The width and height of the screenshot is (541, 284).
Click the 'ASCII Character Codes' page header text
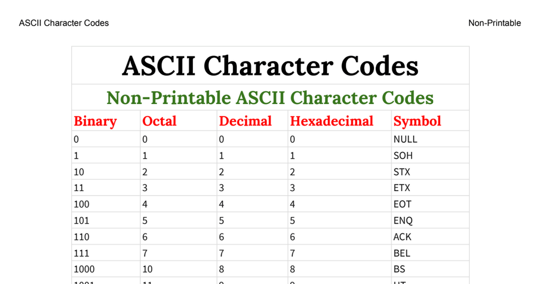click(64, 23)
